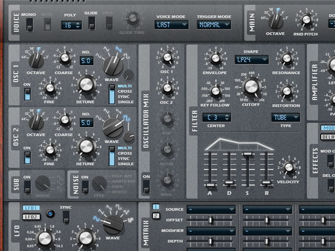Open the Trigger Mode NORMAL dropdown

pos(214,25)
